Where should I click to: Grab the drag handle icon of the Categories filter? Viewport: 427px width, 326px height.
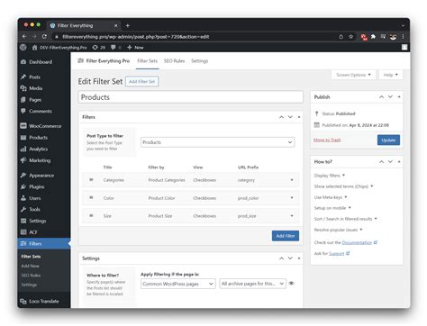(91, 180)
